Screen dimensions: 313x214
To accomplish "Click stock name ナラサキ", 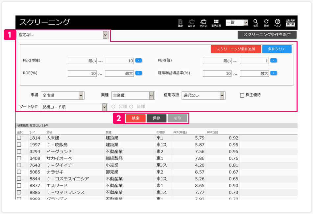I will 55,172.
